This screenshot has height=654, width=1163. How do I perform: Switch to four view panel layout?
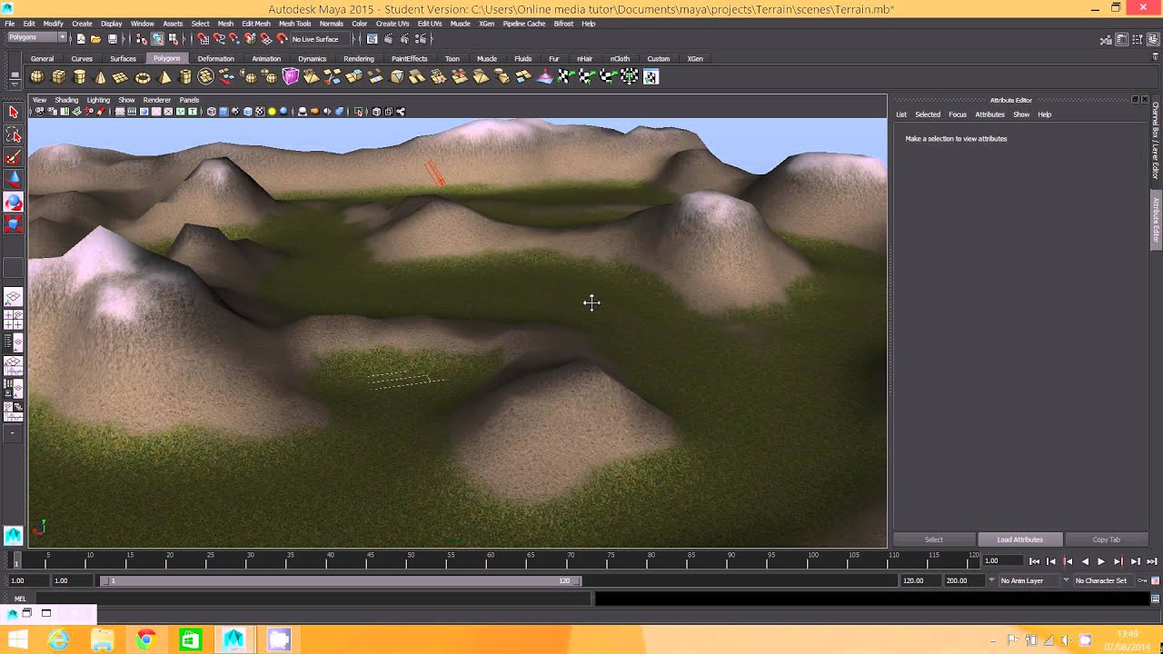click(x=13, y=321)
